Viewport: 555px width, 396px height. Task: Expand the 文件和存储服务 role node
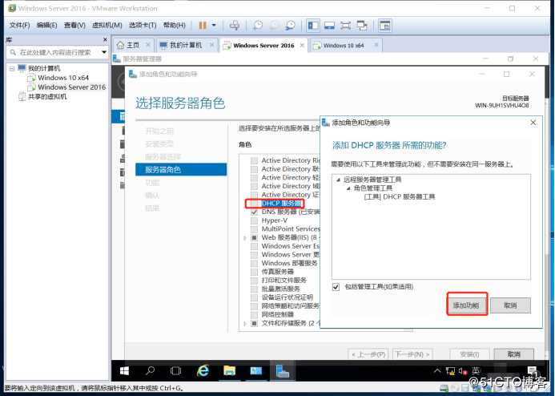point(245,323)
